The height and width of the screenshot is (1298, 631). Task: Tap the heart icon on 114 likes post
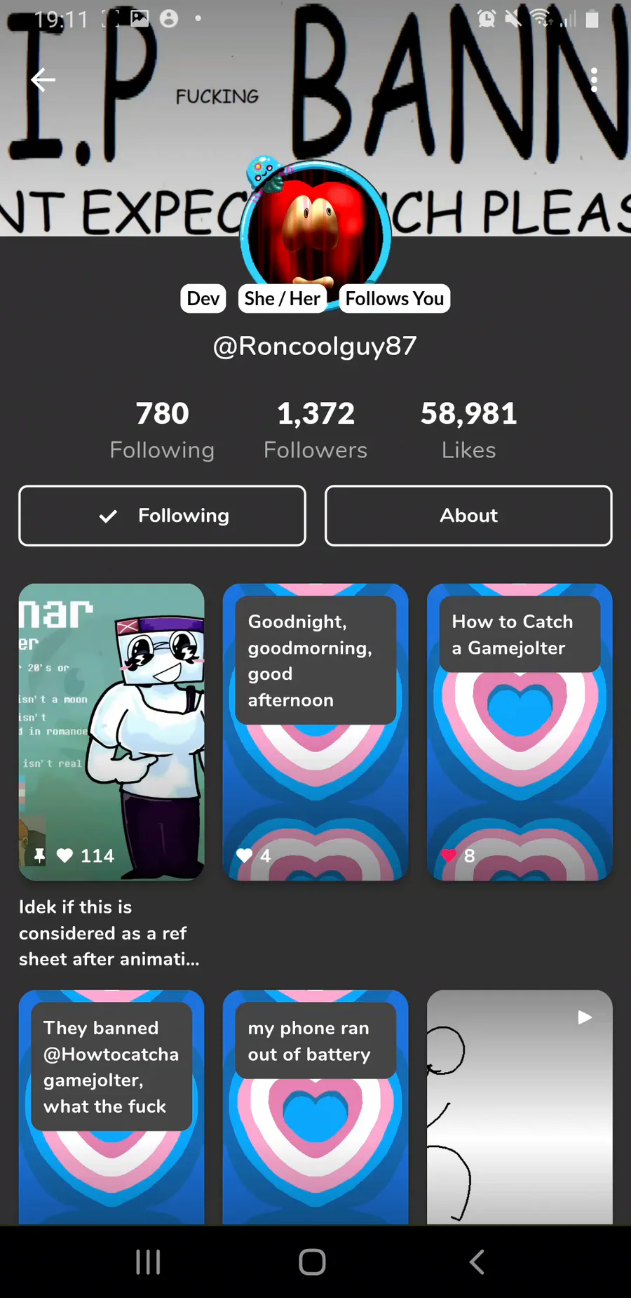point(65,855)
